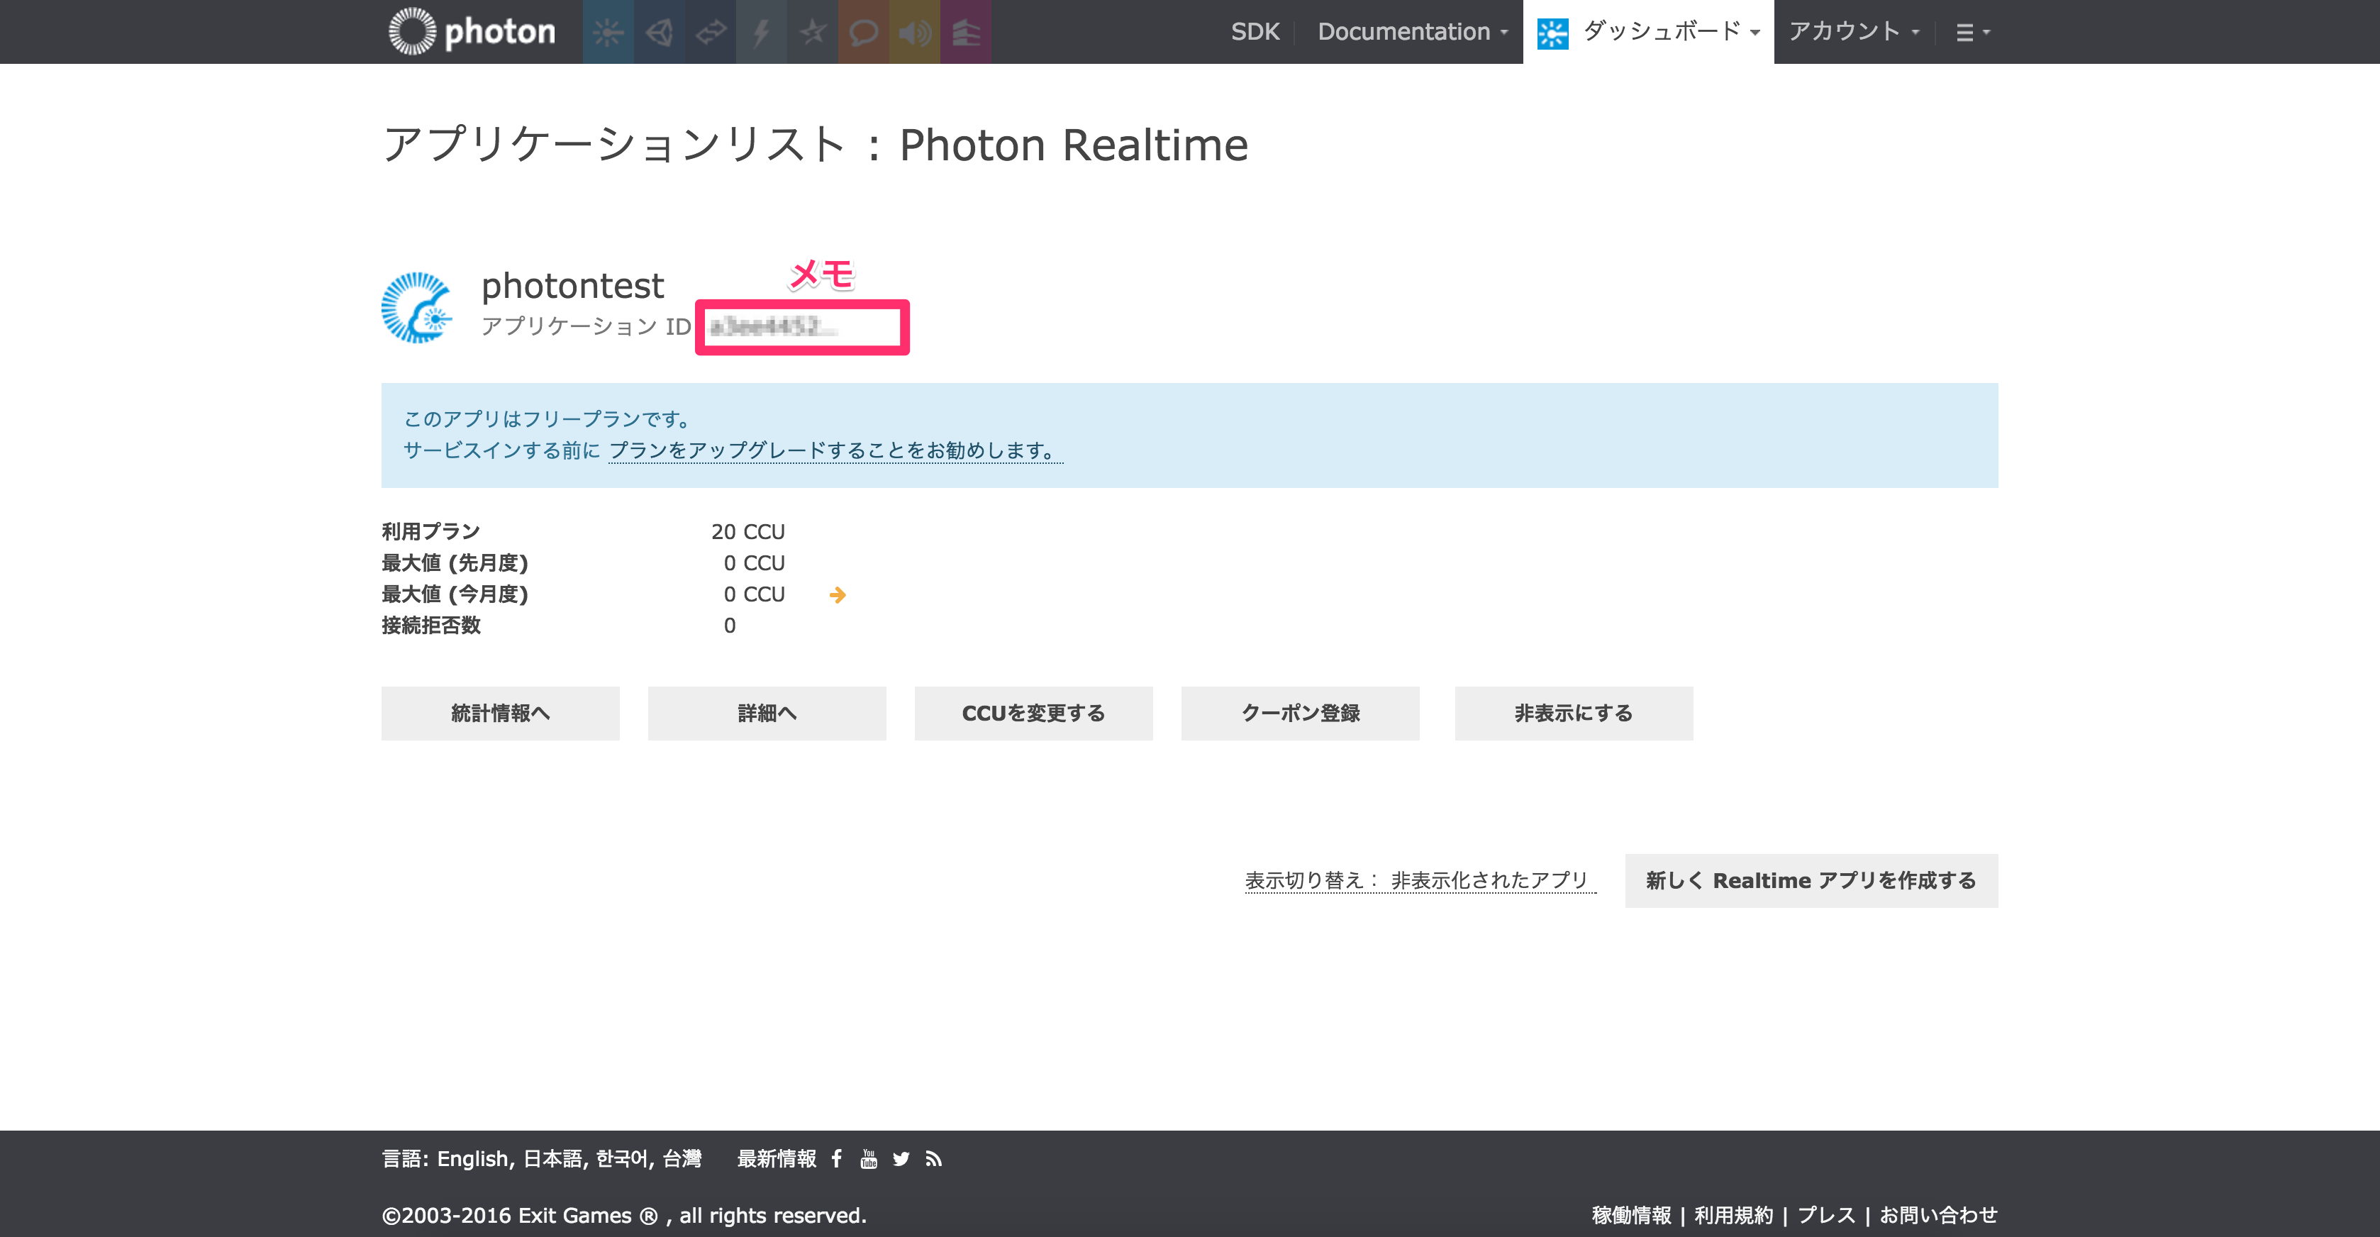
Task: Open Photon PUN Unity-logo product icon
Action: pyautogui.click(x=659, y=33)
